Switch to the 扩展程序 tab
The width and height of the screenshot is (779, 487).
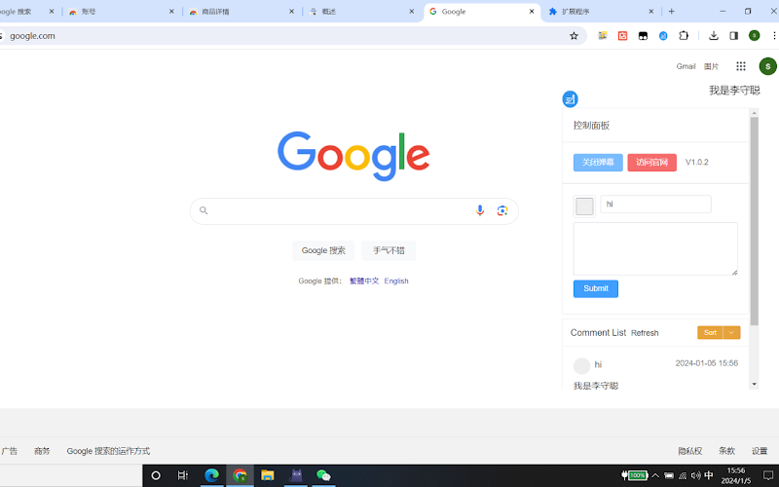[601, 12]
